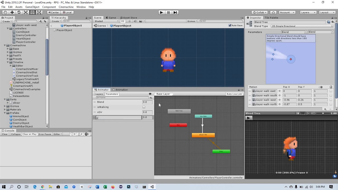The image size is (338, 190).
Task: Collapse the Cinemachine folder
Action: (x=5, y=45)
